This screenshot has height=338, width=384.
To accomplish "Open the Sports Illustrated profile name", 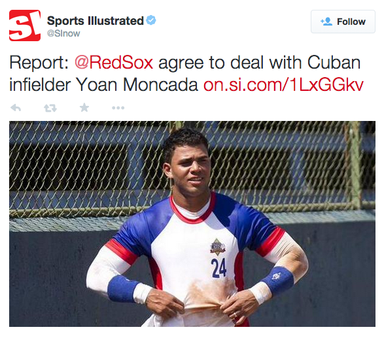I will 96,20.
